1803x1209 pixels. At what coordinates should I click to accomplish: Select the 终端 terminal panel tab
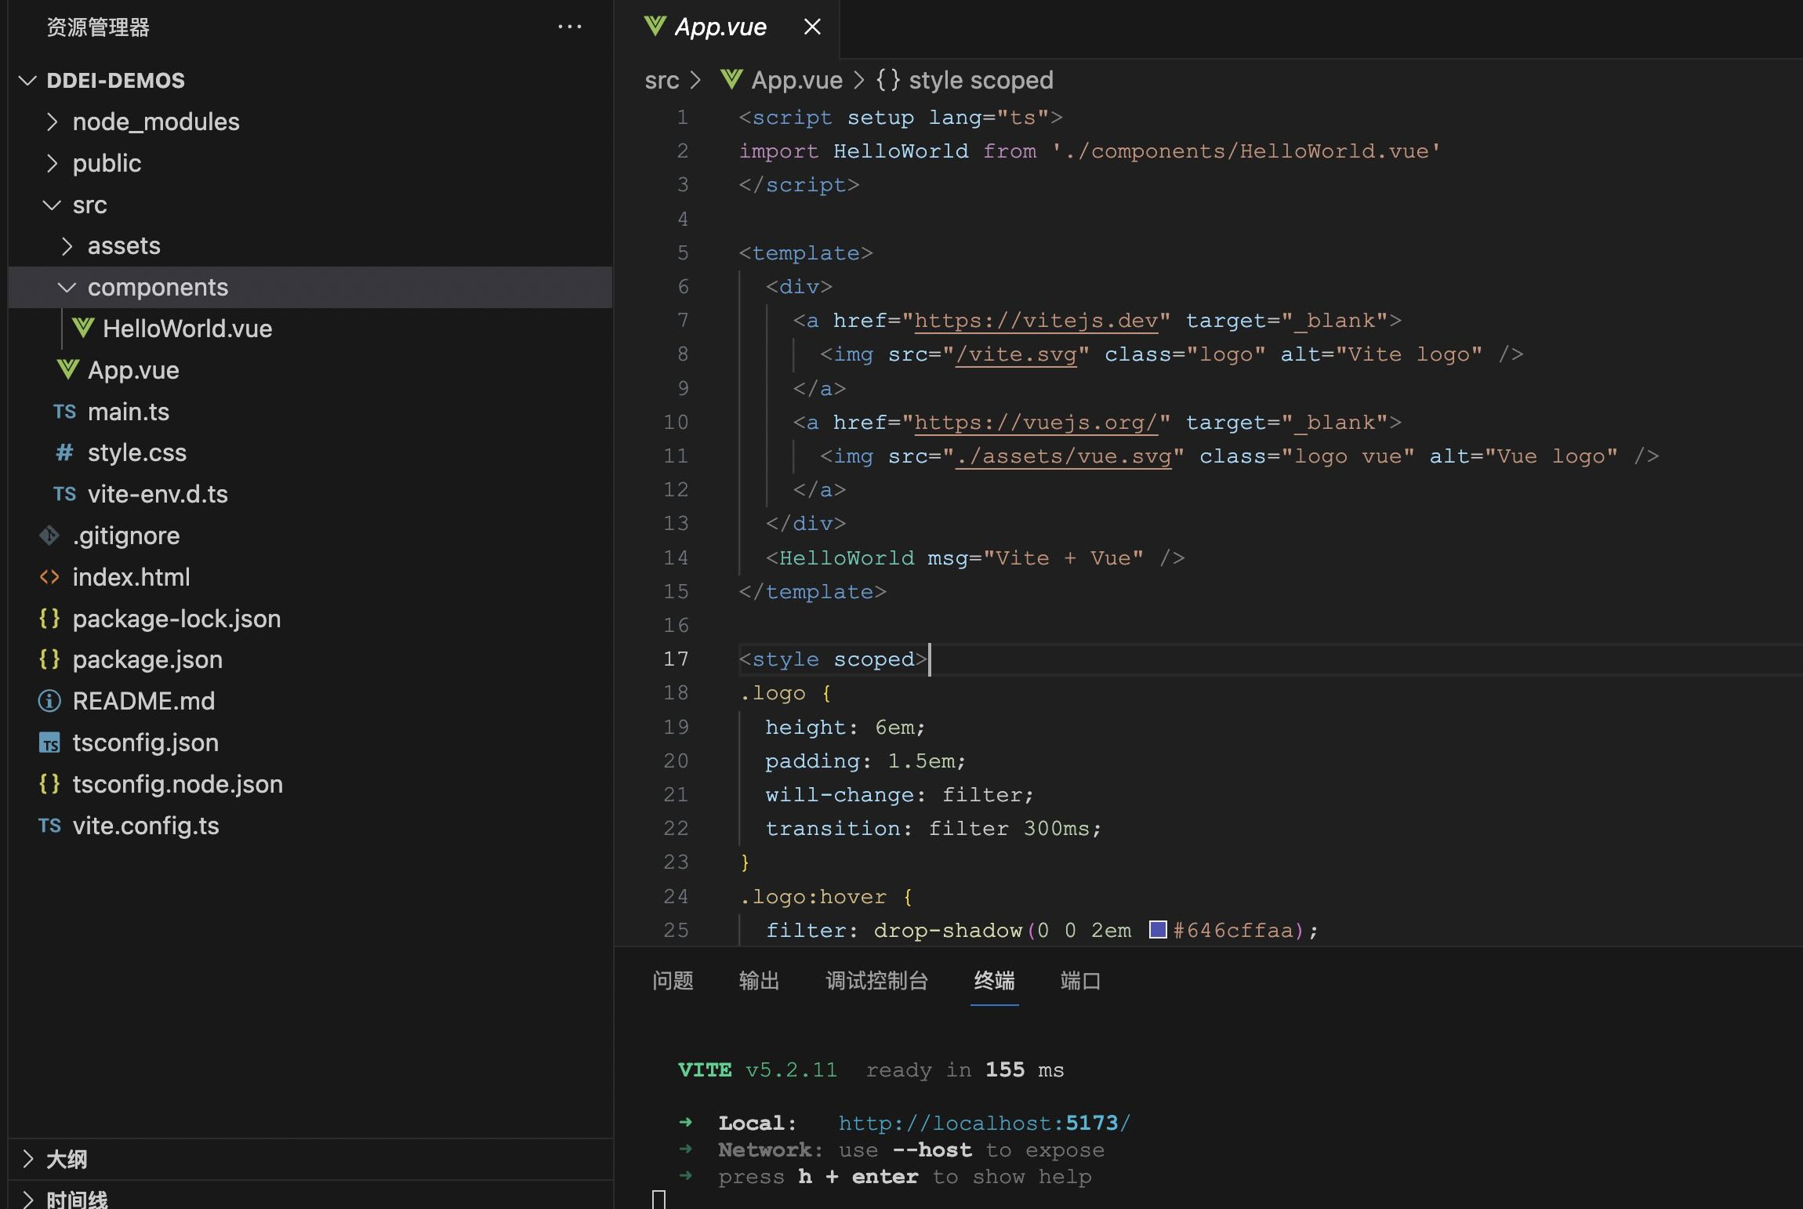[x=994, y=980]
